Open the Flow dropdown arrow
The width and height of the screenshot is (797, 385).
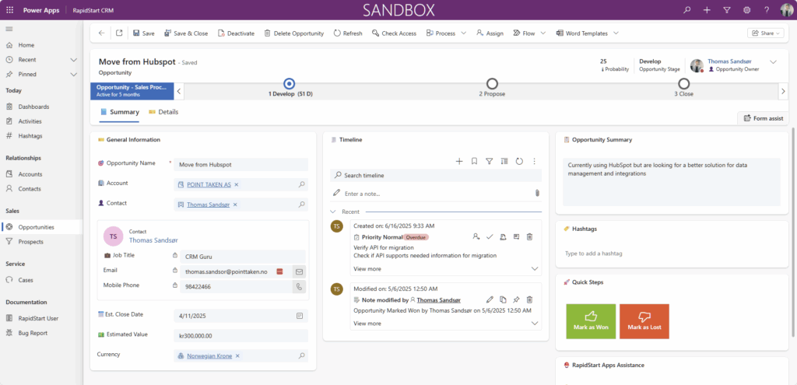tap(542, 33)
